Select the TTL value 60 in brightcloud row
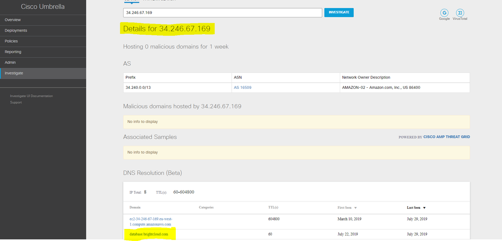 pos(270,234)
